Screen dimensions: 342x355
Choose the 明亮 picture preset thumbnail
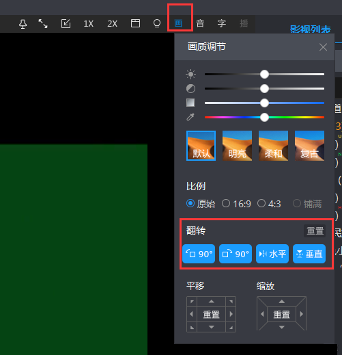237,146
